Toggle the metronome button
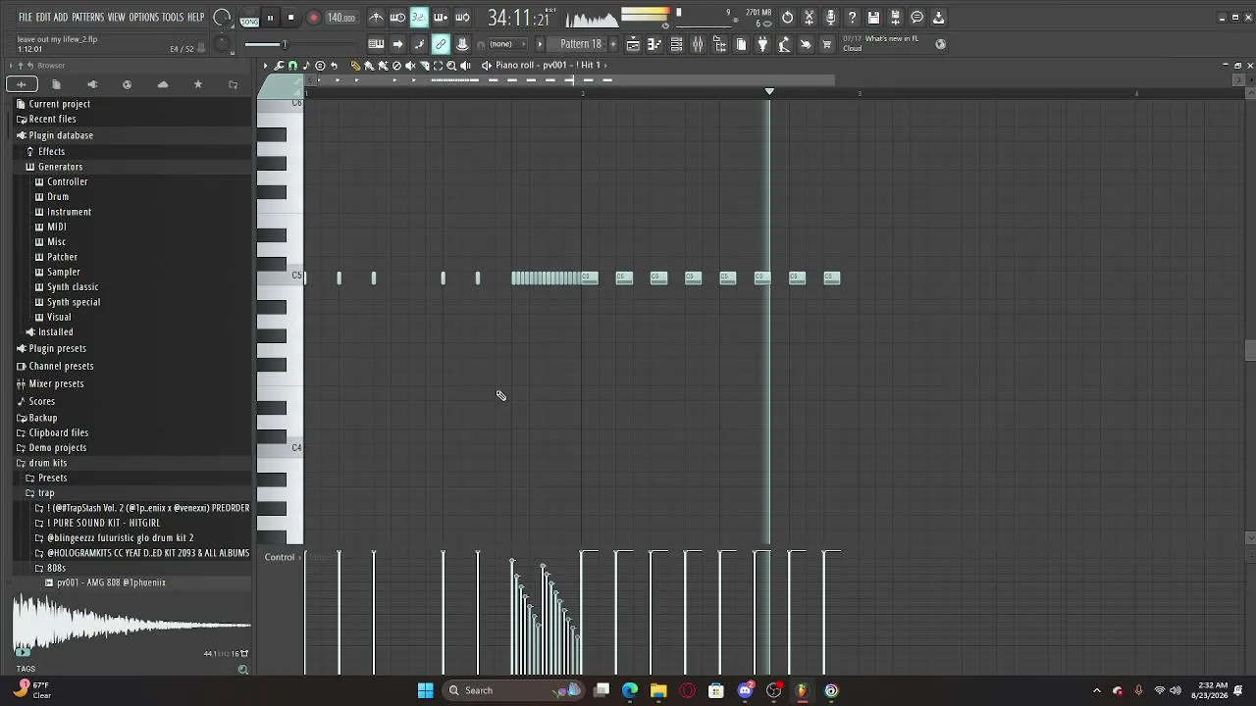Screen dimensions: 1256x706 376,18
